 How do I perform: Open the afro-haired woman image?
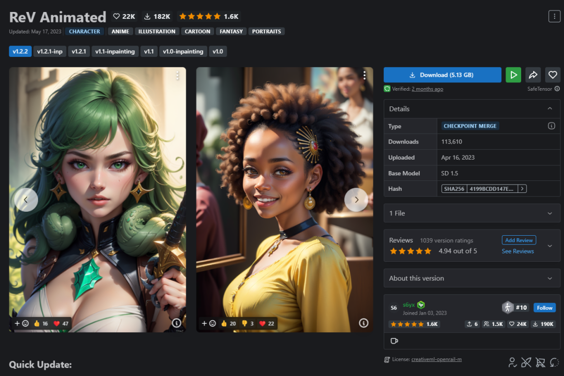point(285,200)
